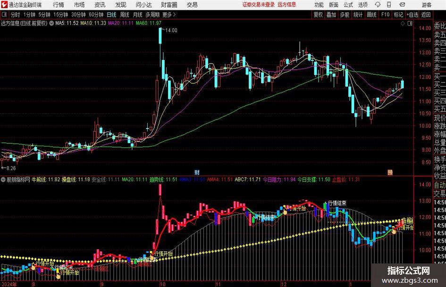Open the 选项 menu

[x=363, y=5]
